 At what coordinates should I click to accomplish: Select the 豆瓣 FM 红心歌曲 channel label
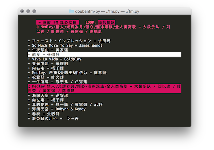pyautogui.click(x=58, y=22)
